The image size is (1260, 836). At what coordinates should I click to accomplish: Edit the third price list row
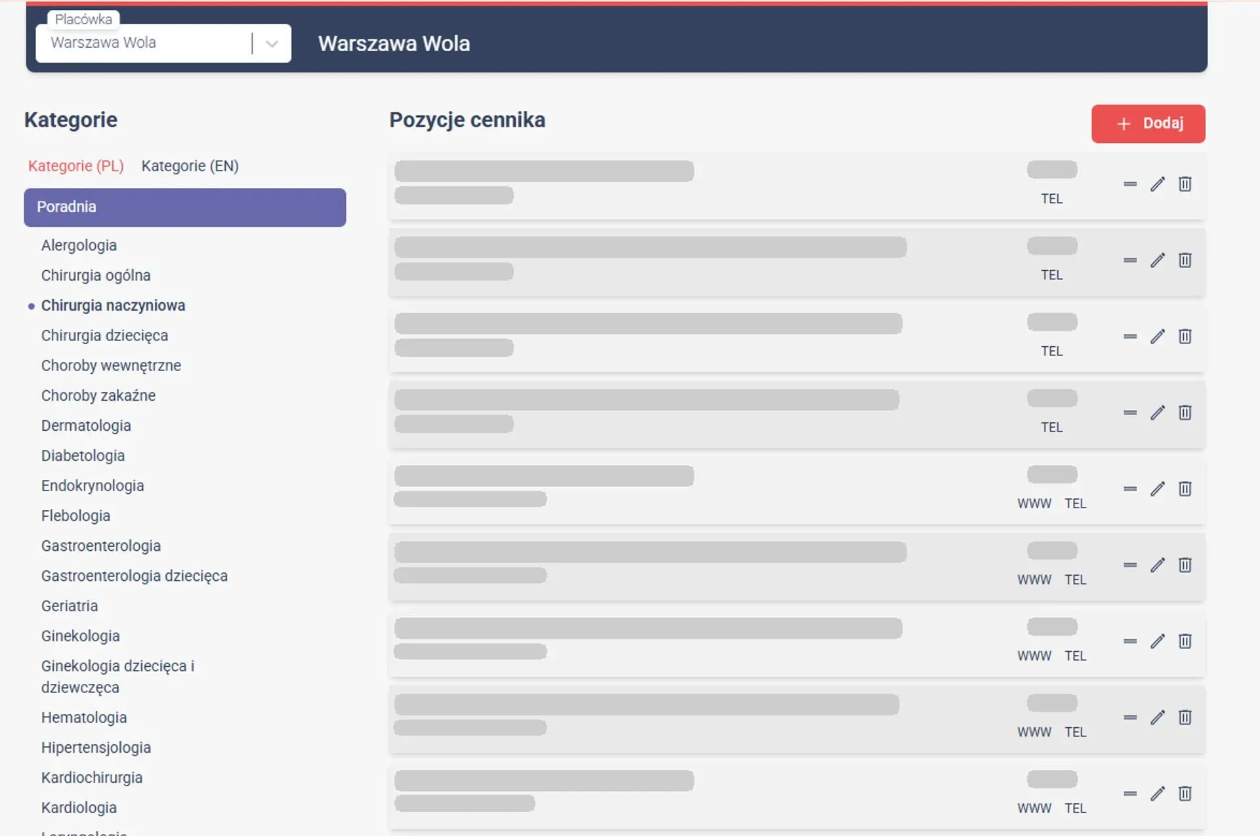click(x=1158, y=336)
